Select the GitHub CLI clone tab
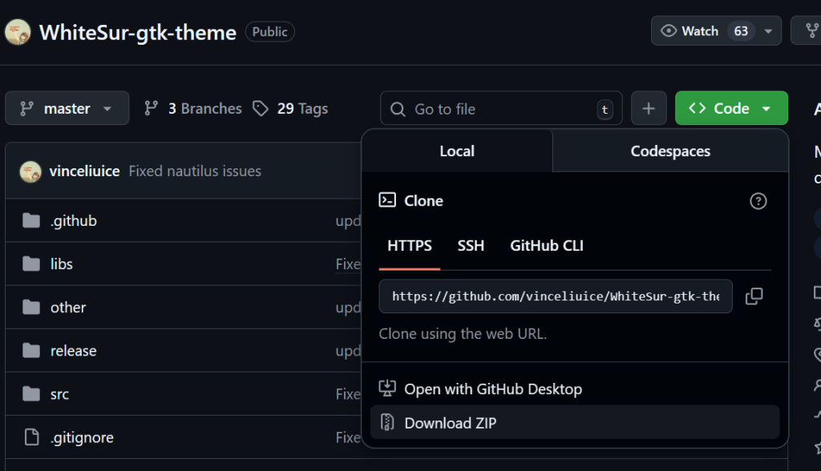Image resolution: width=821 pixels, height=471 pixels. 547,246
